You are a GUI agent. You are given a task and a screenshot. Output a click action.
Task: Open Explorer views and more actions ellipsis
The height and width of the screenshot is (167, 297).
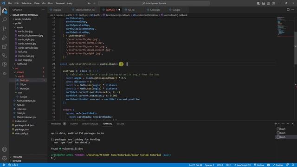[x=43, y=10]
